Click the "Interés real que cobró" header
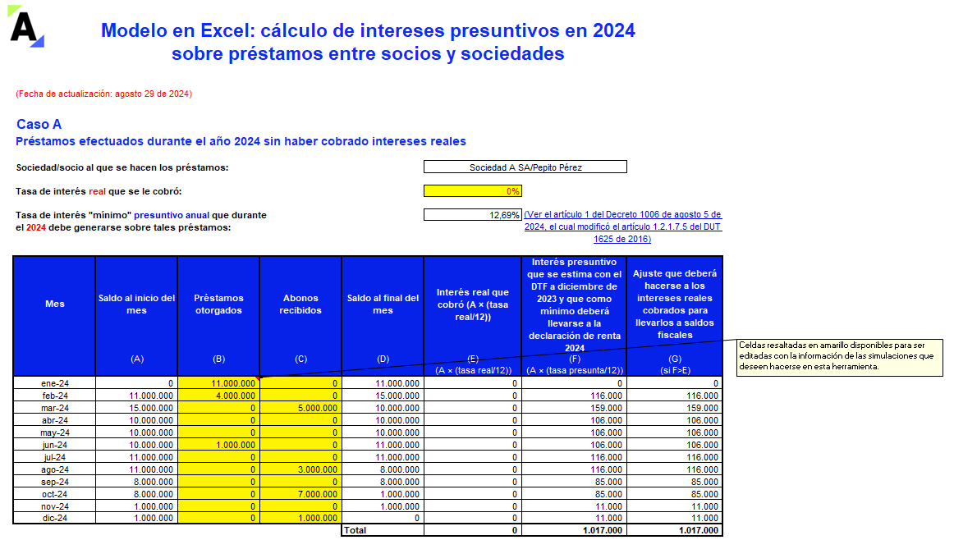 click(473, 316)
